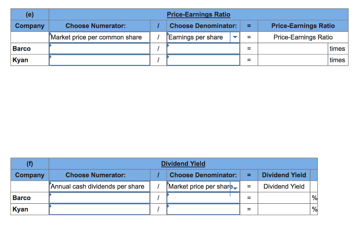
Task: Click the Price-Earnings Ratio table heading
Action: tap(198, 14)
